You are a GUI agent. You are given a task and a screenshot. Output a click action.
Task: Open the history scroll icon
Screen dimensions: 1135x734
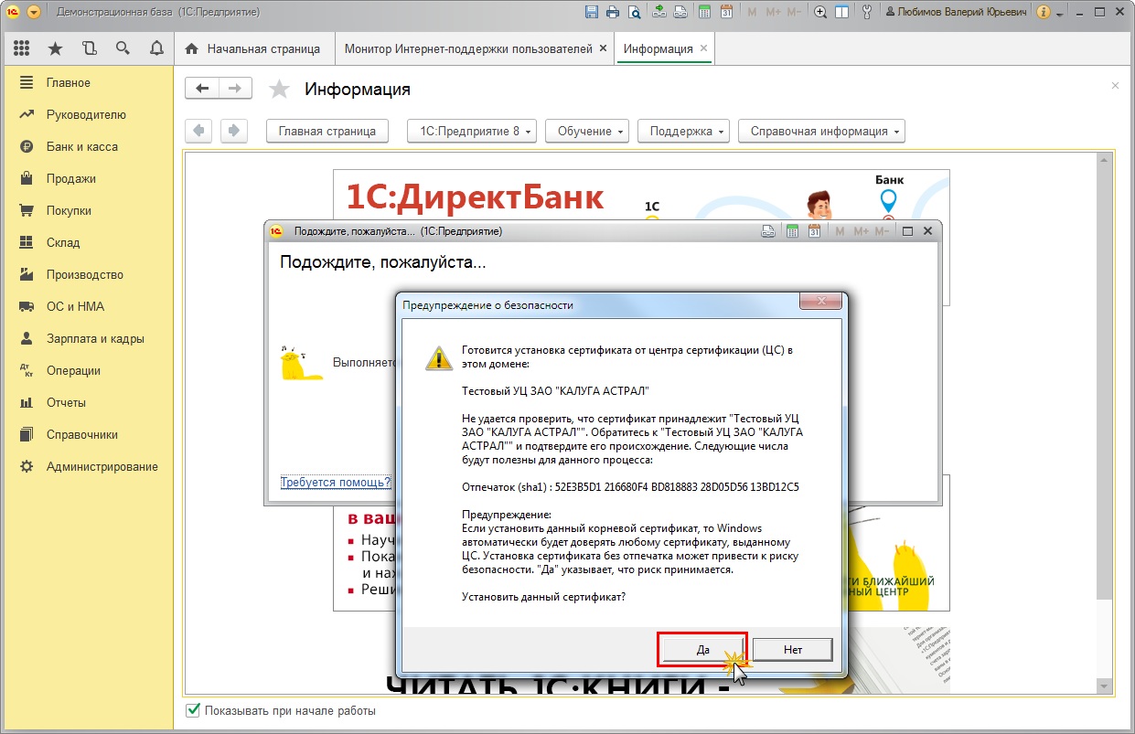89,48
